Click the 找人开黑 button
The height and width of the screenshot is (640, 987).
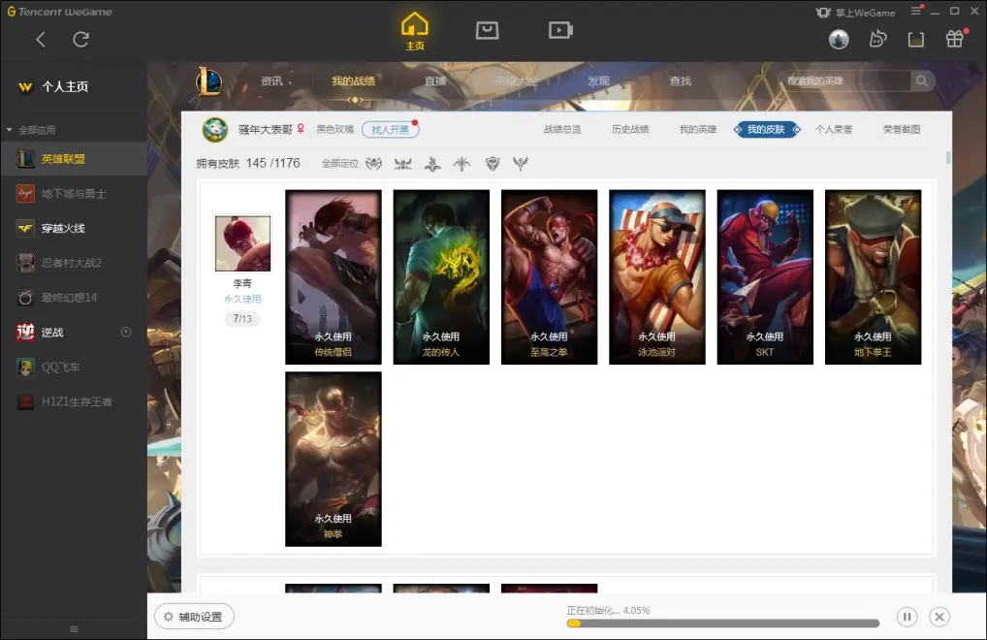[x=391, y=130]
